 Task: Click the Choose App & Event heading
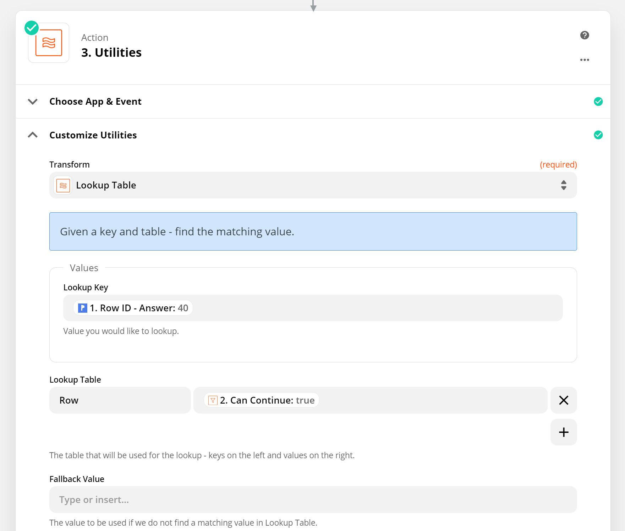95,102
